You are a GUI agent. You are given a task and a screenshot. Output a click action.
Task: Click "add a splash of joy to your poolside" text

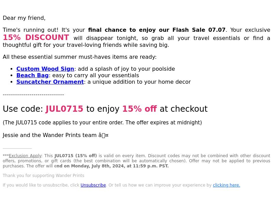click(x=126, y=69)
